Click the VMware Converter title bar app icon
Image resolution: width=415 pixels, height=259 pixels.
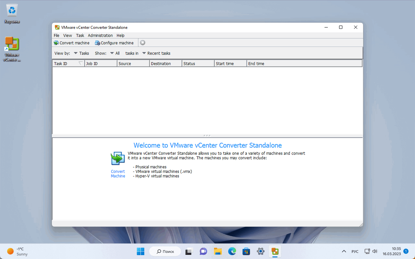pos(57,27)
